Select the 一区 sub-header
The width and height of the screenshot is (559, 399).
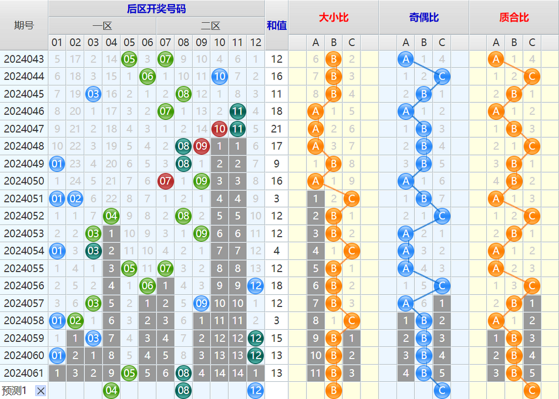[x=102, y=25]
